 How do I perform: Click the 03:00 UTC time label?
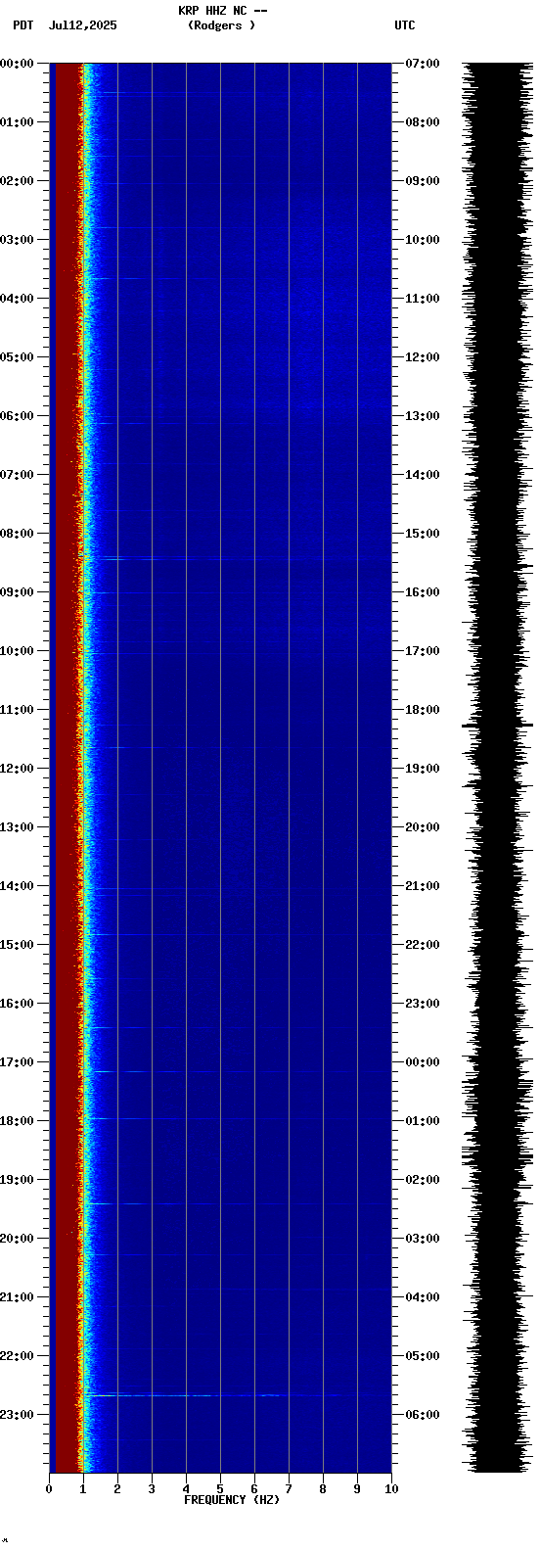click(x=422, y=1239)
